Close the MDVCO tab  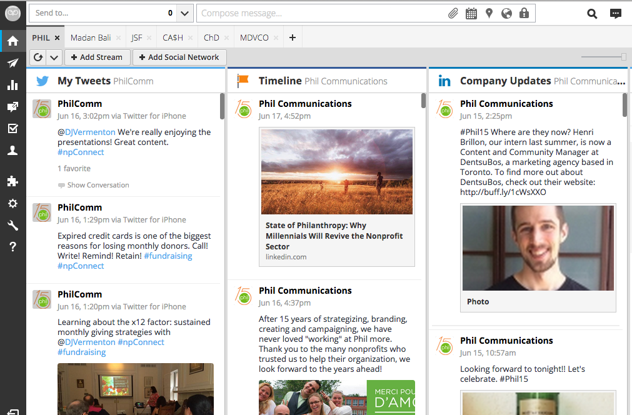[x=276, y=37]
